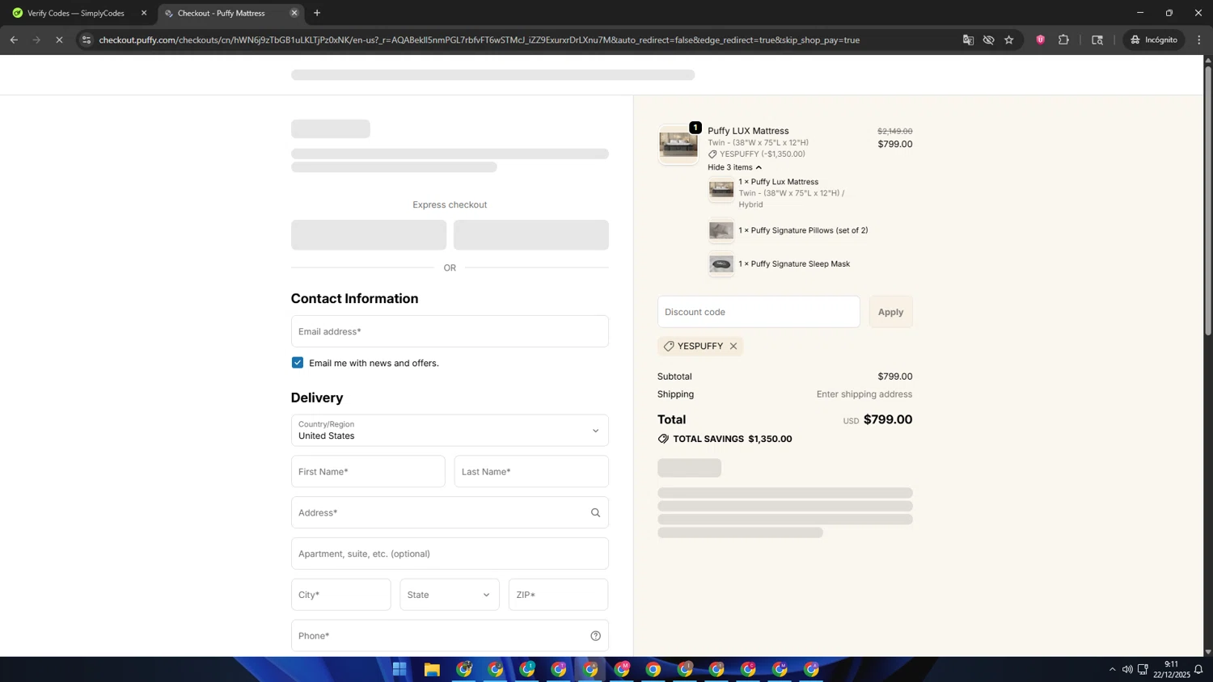Open the Chrome three-dot menu
This screenshot has height=682, width=1213.
(1199, 40)
